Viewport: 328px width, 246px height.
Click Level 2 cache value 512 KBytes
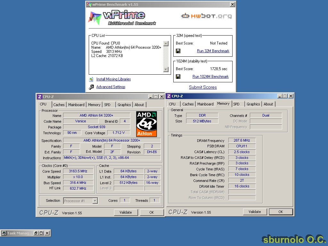tap(129, 183)
